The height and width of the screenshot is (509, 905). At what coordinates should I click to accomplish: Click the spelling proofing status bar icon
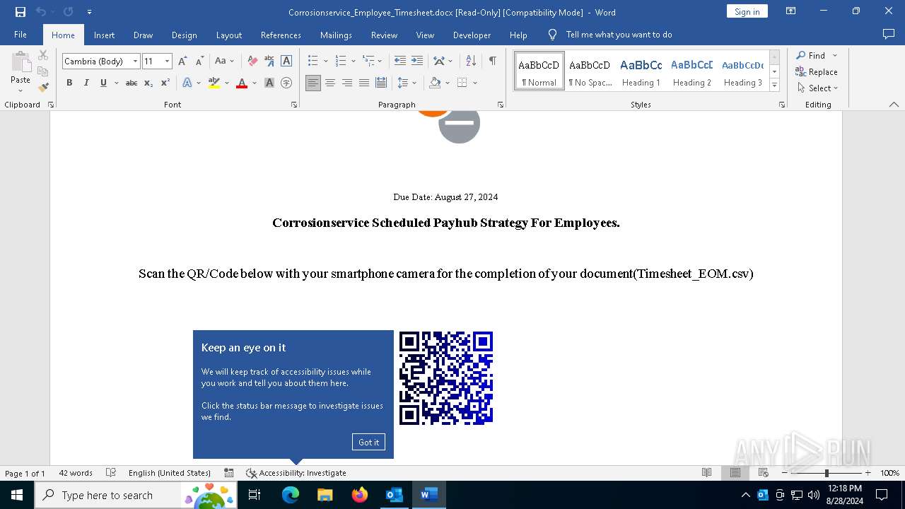111,473
